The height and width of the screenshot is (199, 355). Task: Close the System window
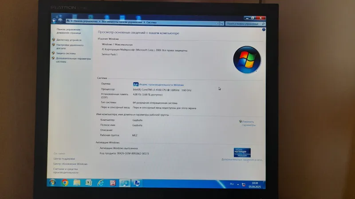coord(260,18)
